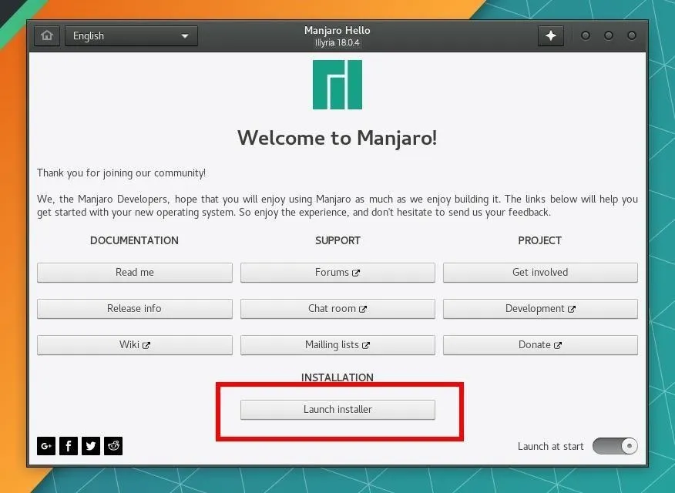Open the Development page
675x493 pixels.
[540, 308]
